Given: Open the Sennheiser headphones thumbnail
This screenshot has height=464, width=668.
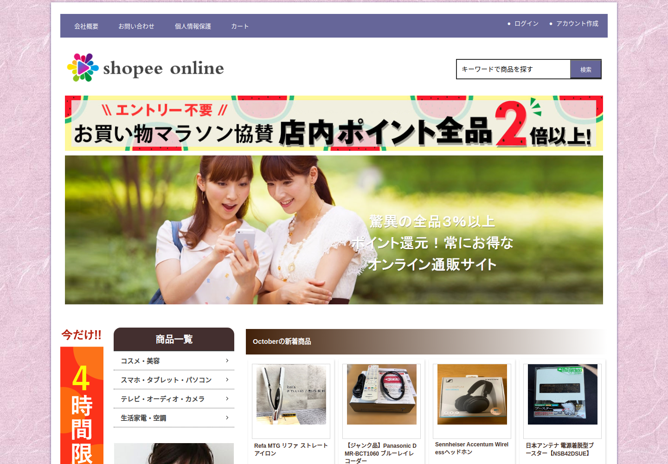Looking at the screenshot, I should click(x=472, y=394).
